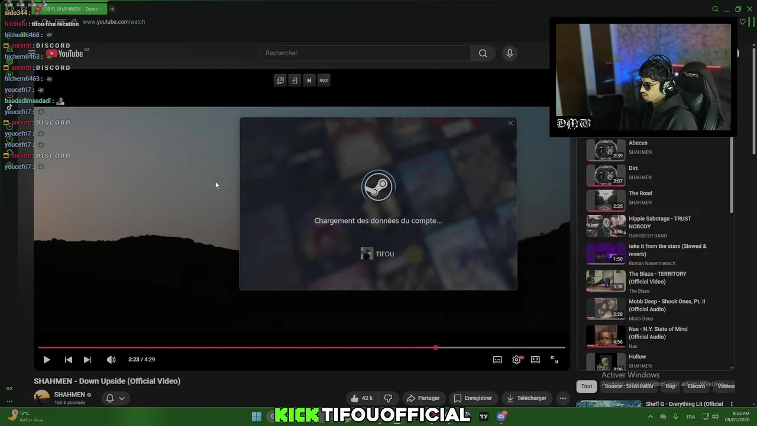Mute the video volume

pos(111,360)
